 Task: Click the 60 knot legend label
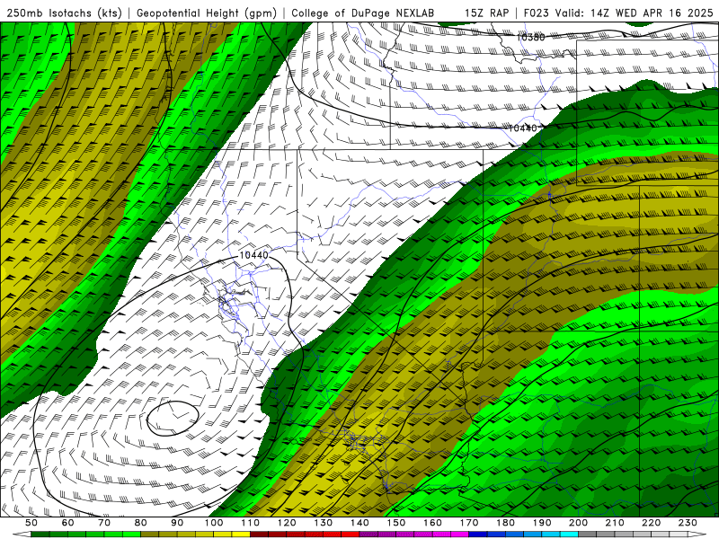[x=68, y=523]
